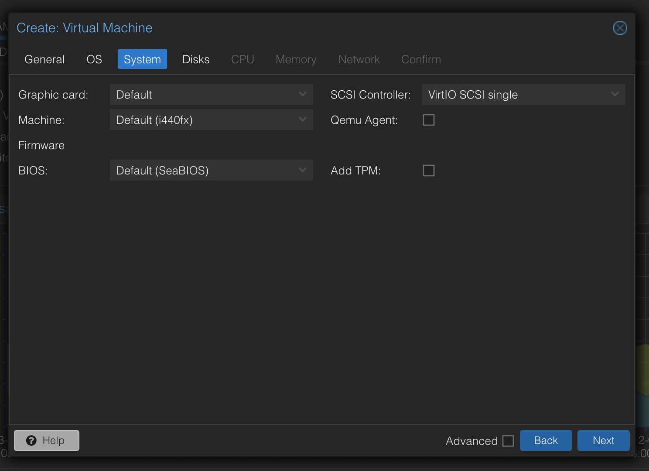649x471 pixels.
Task: Expand the Graphic card dropdown arrow
Action: click(303, 94)
